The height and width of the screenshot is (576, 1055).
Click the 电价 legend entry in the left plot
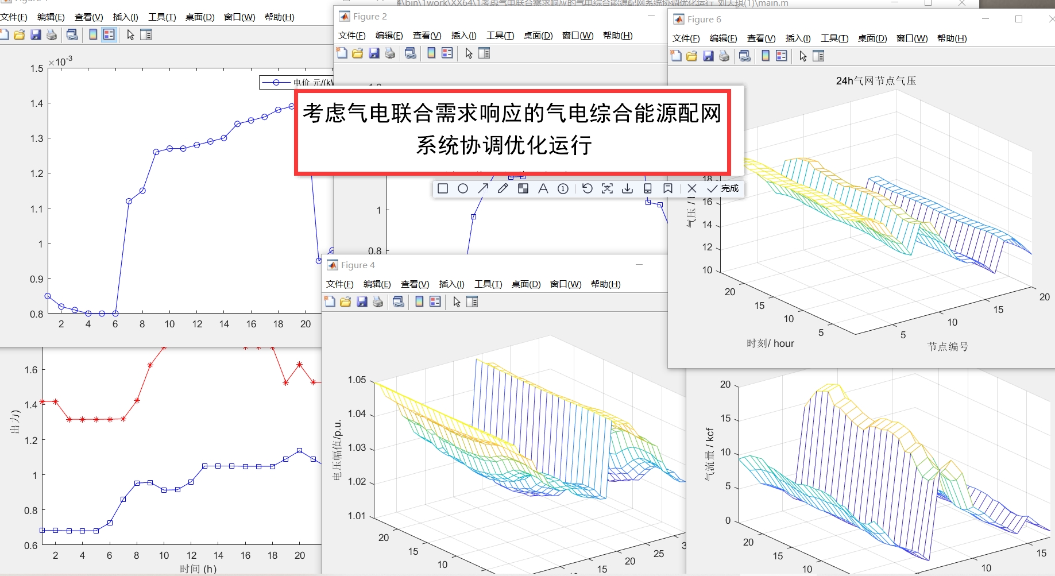pos(297,83)
